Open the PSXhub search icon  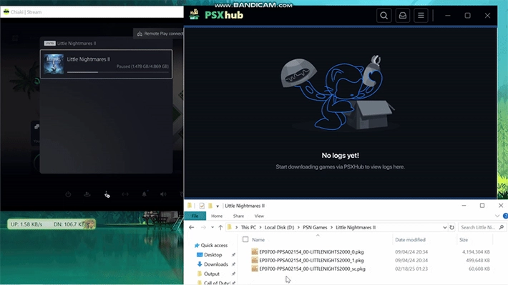coord(384,16)
